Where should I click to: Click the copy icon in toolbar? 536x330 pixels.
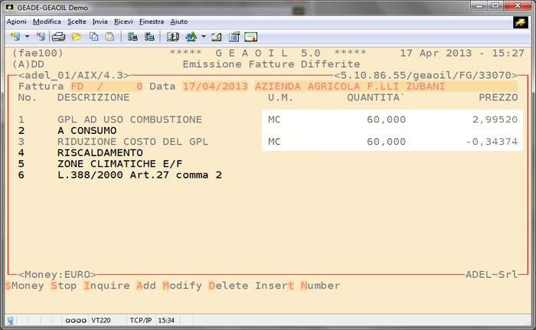click(94, 37)
